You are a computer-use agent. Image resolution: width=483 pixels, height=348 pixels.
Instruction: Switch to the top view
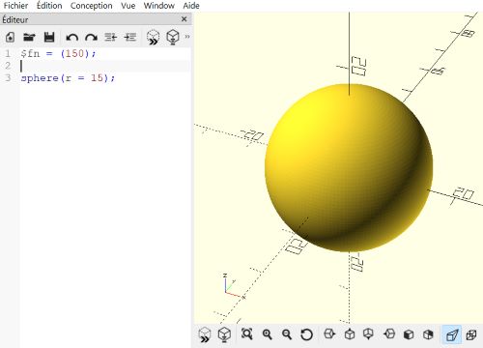pos(350,334)
